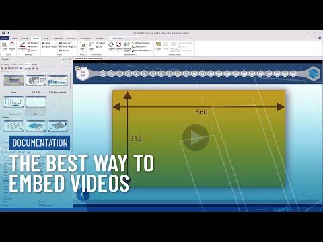Collapse the Views section expander
Image resolution: width=323 pixels, height=242 pixels.
pyautogui.click(x=2, y=117)
